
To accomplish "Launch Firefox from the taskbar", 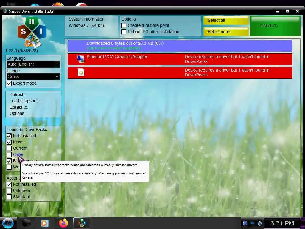I will click(63, 223).
